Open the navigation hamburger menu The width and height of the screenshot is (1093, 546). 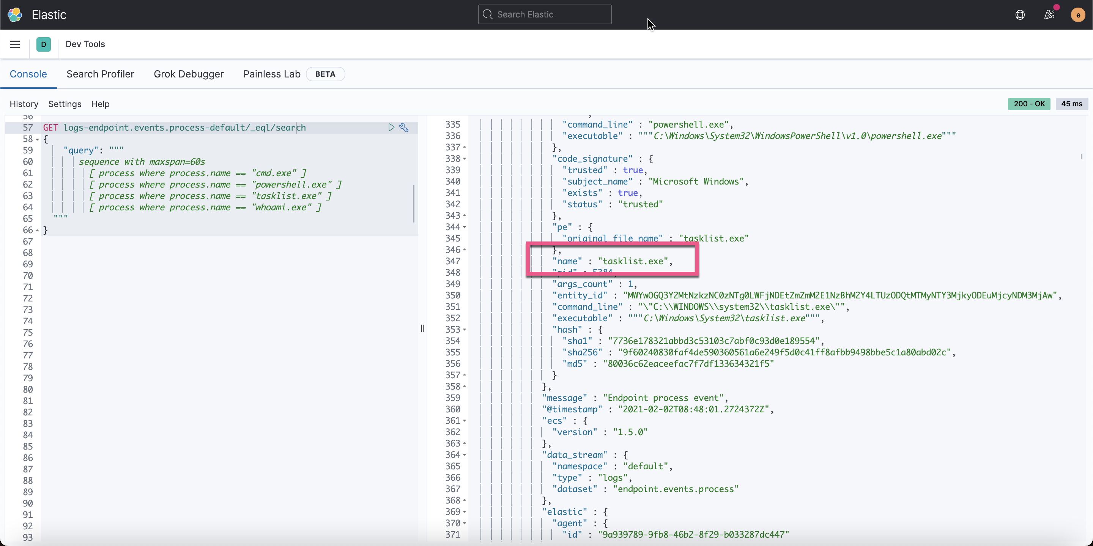(14, 44)
